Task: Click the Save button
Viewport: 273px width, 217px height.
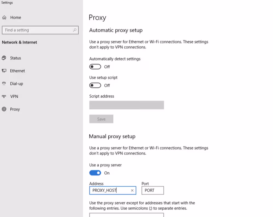Action: click(x=101, y=119)
